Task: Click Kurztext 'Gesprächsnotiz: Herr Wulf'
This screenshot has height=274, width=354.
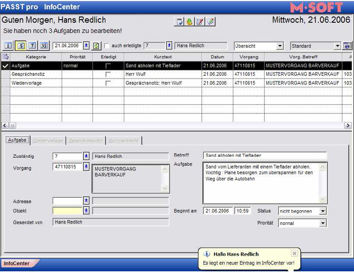Action: [163, 83]
